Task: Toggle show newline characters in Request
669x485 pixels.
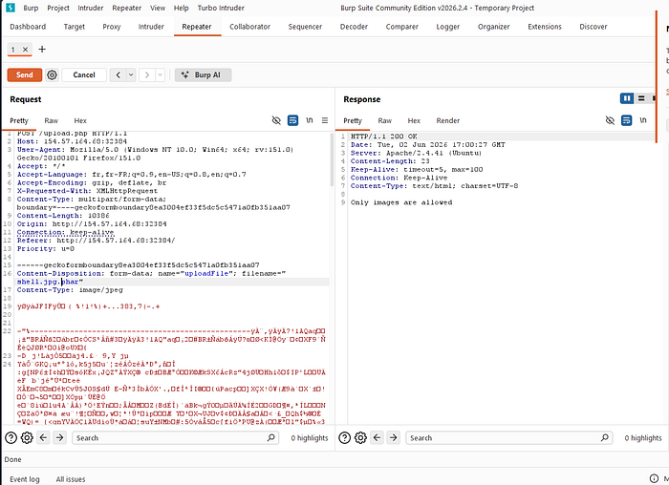Action: [310, 120]
